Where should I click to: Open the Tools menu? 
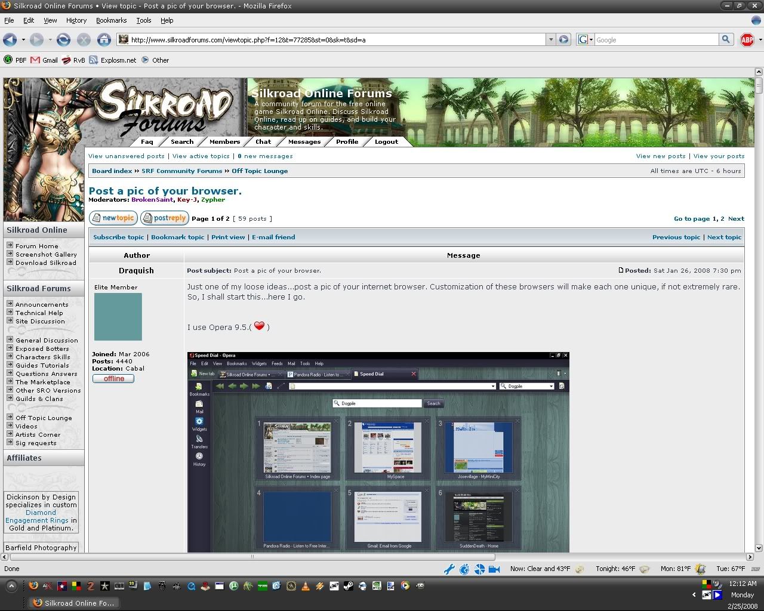pos(144,20)
